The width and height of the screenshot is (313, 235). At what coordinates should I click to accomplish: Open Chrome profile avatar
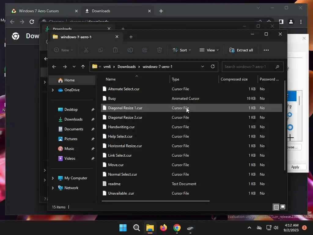(291, 22)
